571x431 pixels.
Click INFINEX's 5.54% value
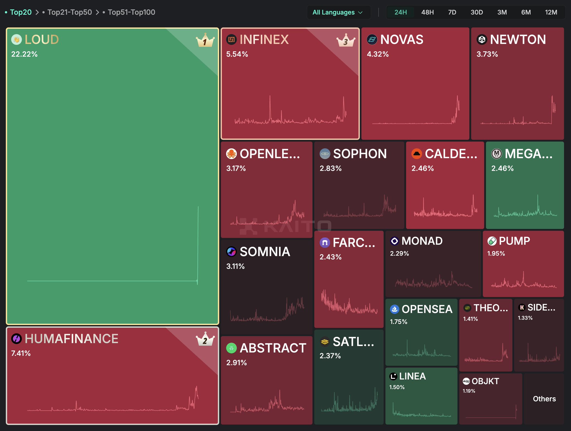237,54
